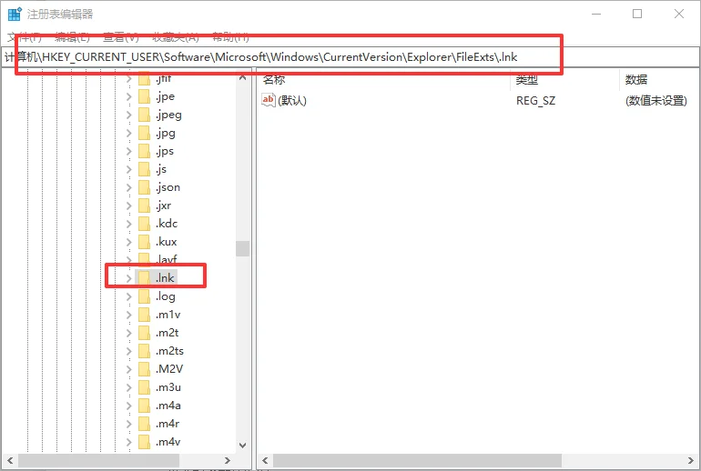Select the .kux key name
701x471 pixels.
tap(167, 242)
